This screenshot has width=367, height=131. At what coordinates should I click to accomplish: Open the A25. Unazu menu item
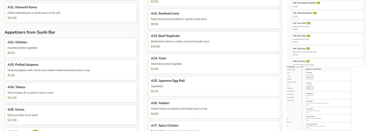[71, 115]
